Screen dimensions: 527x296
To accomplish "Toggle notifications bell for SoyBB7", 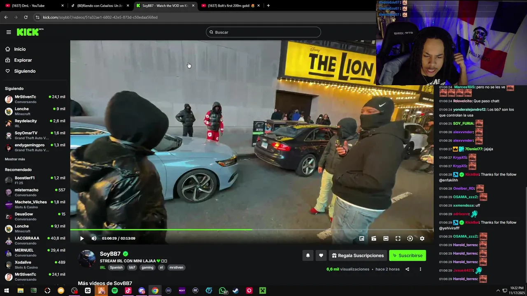I will pos(308,255).
